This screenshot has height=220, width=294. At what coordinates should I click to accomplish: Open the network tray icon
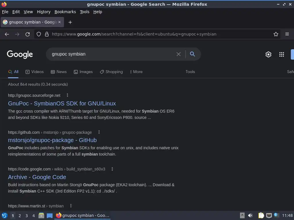pyautogui.click(x=269, y=215)
